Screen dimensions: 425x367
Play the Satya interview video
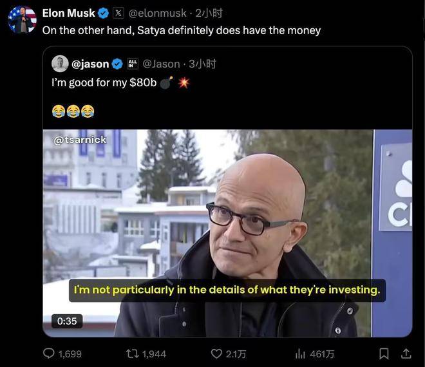coord(227,233)
